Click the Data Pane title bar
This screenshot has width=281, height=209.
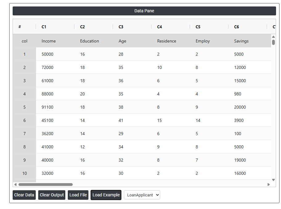pos(144,11)
